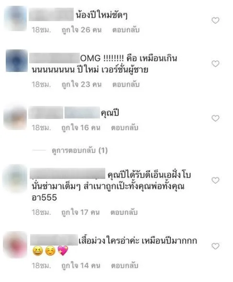Reply to the purple shirt emoji comment
233x282 pixels.
pos(125,266)
